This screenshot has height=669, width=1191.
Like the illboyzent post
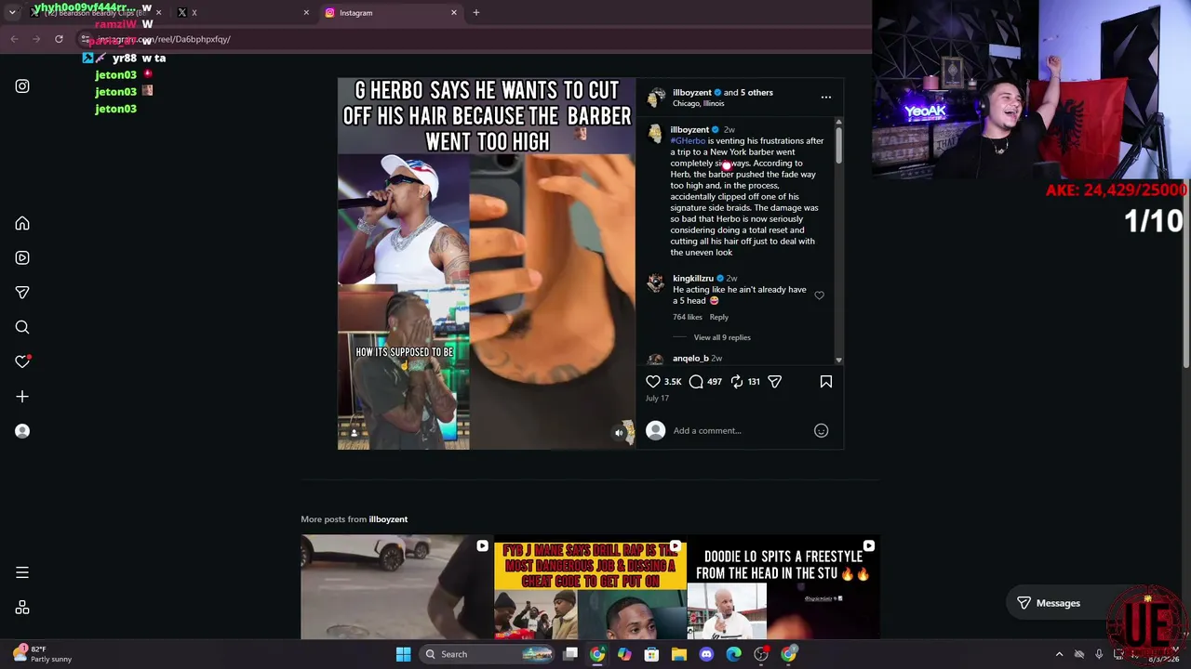coord(653,382)
